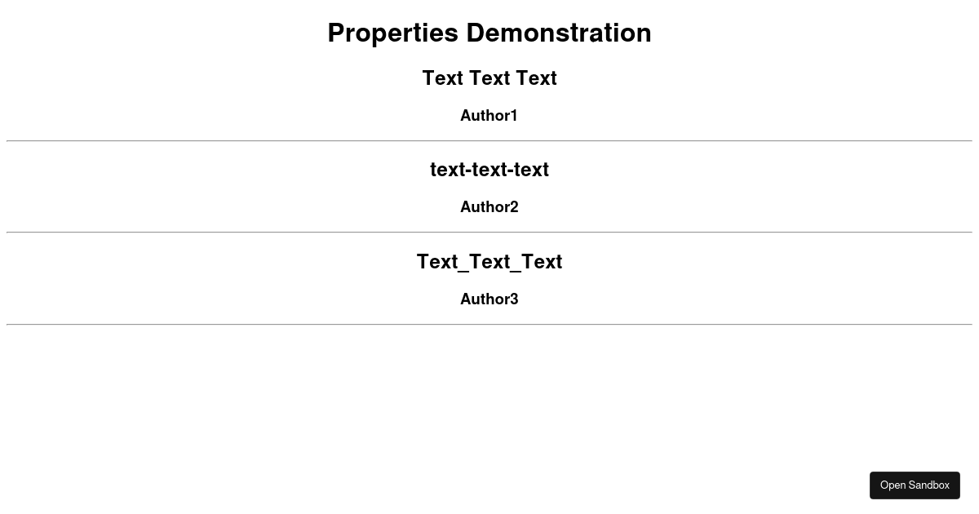Click the word "Properties" in the title
This screenshot has width=979, height=514.
392,33
